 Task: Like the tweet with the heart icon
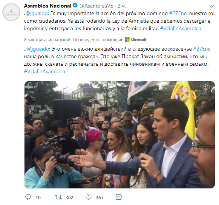pyautogui.click(x=89, y=197)
